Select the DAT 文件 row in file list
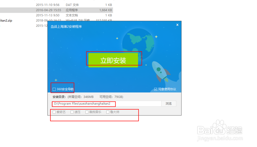Viewport: 257px width, 147px height. point(57,5)
